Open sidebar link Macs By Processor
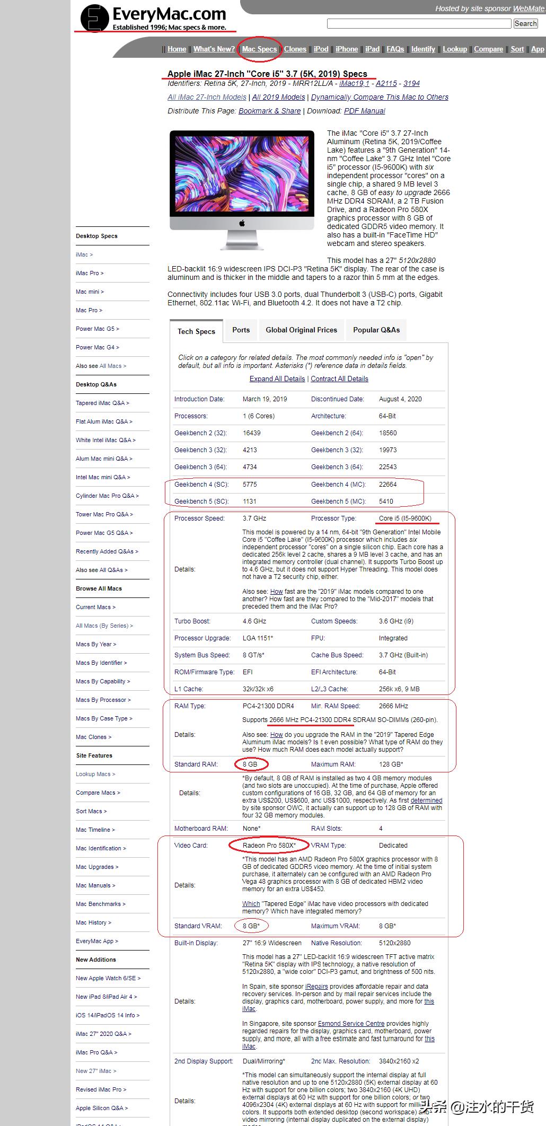 pyautogui.click(x=103, y=700)
